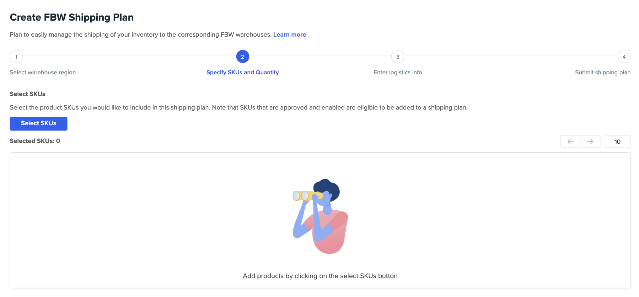This screenshot has height=297, width=639.
Task: Go to Select warehouse region step label
Action: click(x=43, y=72)
